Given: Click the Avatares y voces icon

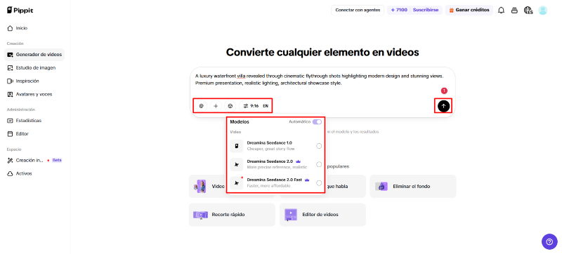Looking at the screenshot, I should click(10, 95).
